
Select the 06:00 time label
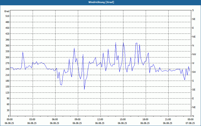pos(55,119)
